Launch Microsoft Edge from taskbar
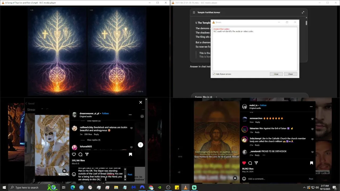This screenshot has width=340, height=191. point(73,188)
